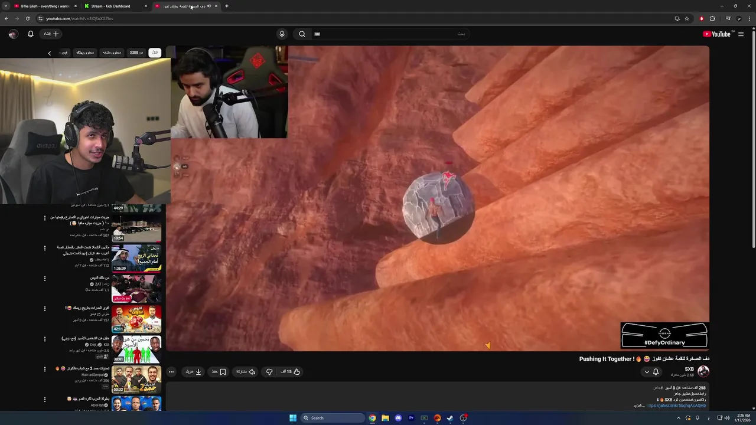Image resolution: width=756 pixels, height=425 pixels.
Task: Bookmark this page with the star icon
Action: pos(687,18)
